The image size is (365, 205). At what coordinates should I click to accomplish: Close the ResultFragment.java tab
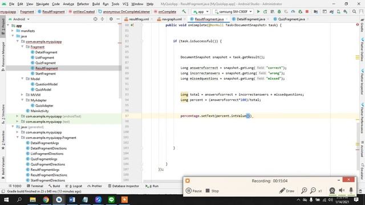click(x=227, y=19)
